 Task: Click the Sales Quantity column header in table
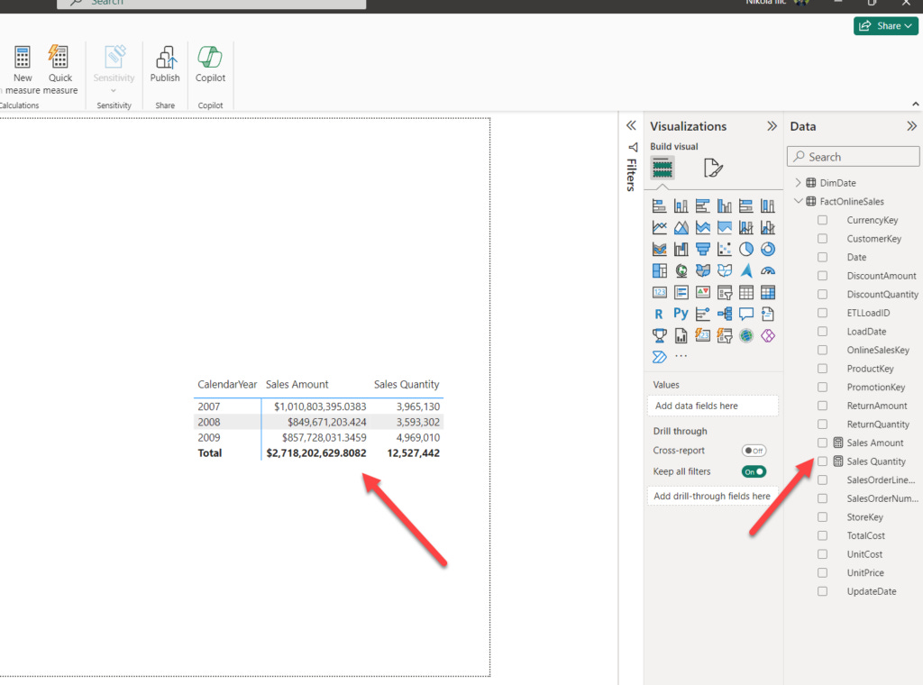pyautogui.click(x=407, y=384)
